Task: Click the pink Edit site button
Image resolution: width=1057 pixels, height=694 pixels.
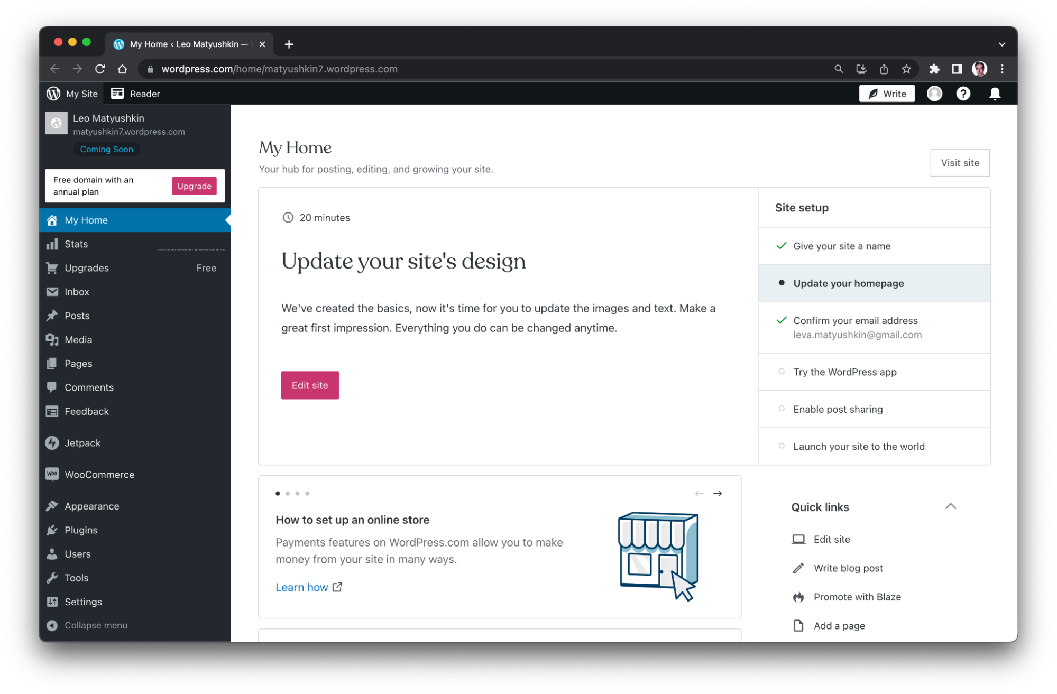Action: click(310, 385)
